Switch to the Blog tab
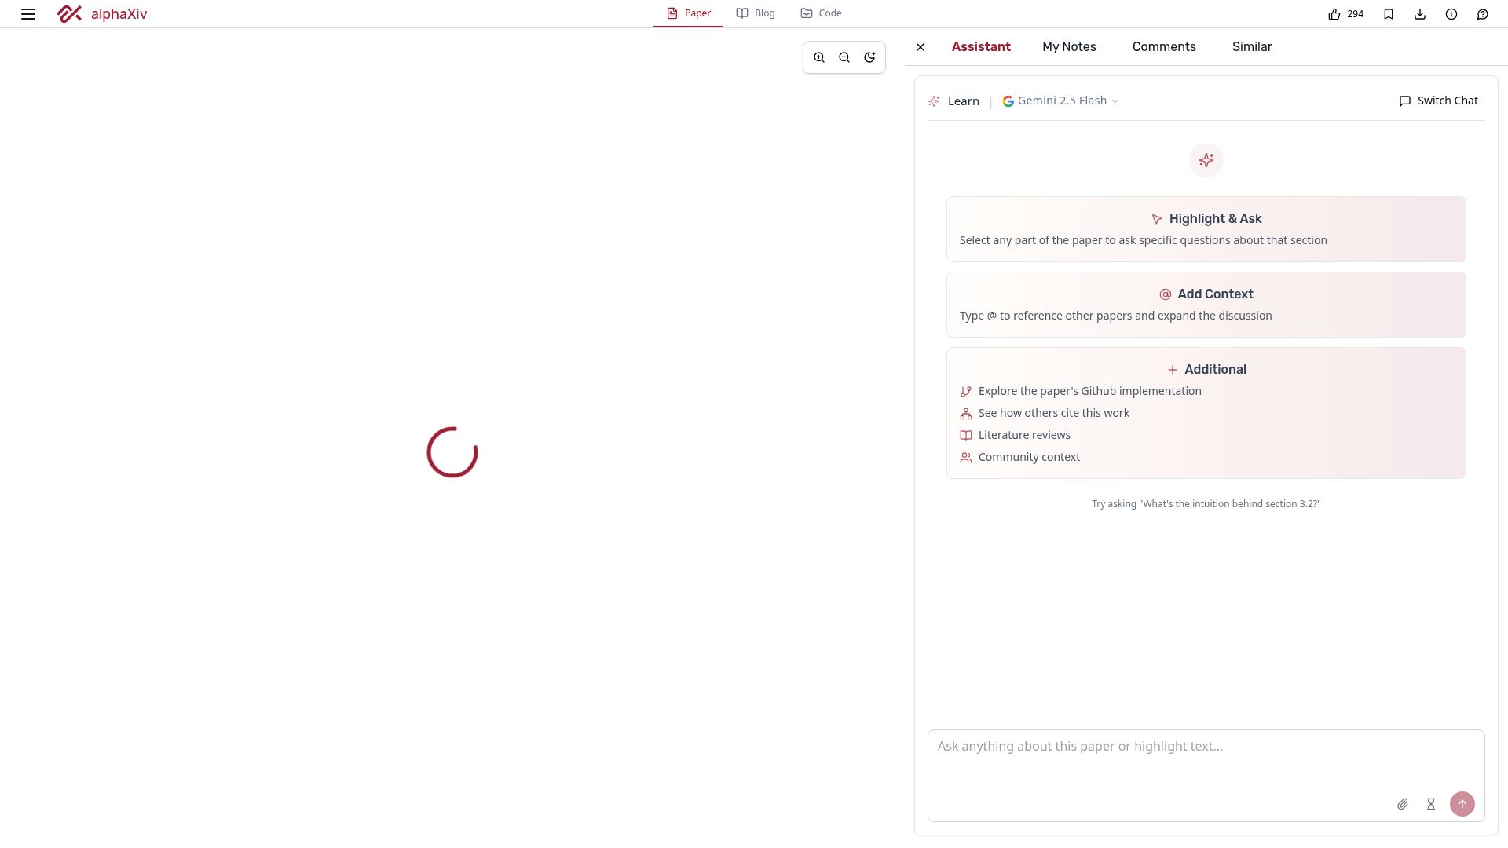The image size is (1508, 848). click(x=756, y=13)
